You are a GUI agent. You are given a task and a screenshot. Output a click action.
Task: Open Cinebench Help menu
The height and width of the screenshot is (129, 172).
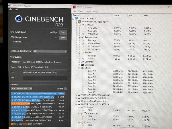pyautogui.click(x=17, y=9)
